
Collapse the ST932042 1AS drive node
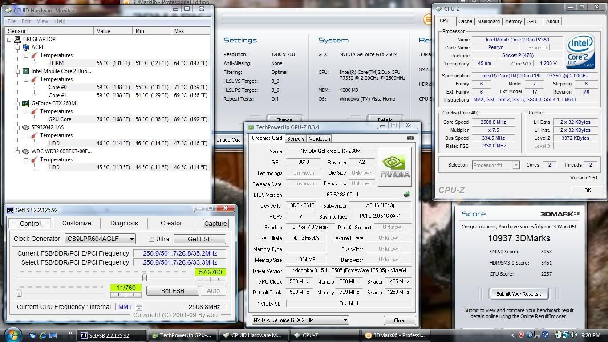[x=18, y=127]
